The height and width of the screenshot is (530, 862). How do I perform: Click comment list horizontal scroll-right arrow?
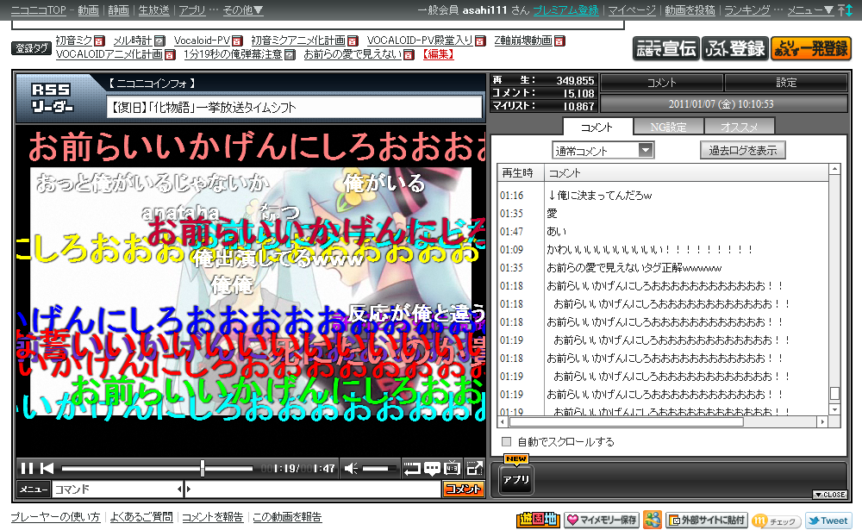tap(822, 421)
